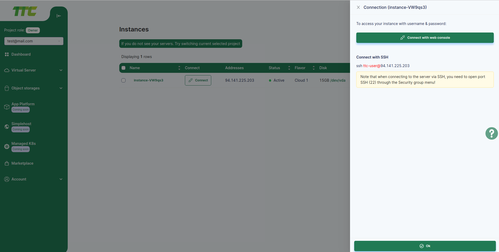
Task: Click Displaying 1 rows text
Action: tap(136, 57)
